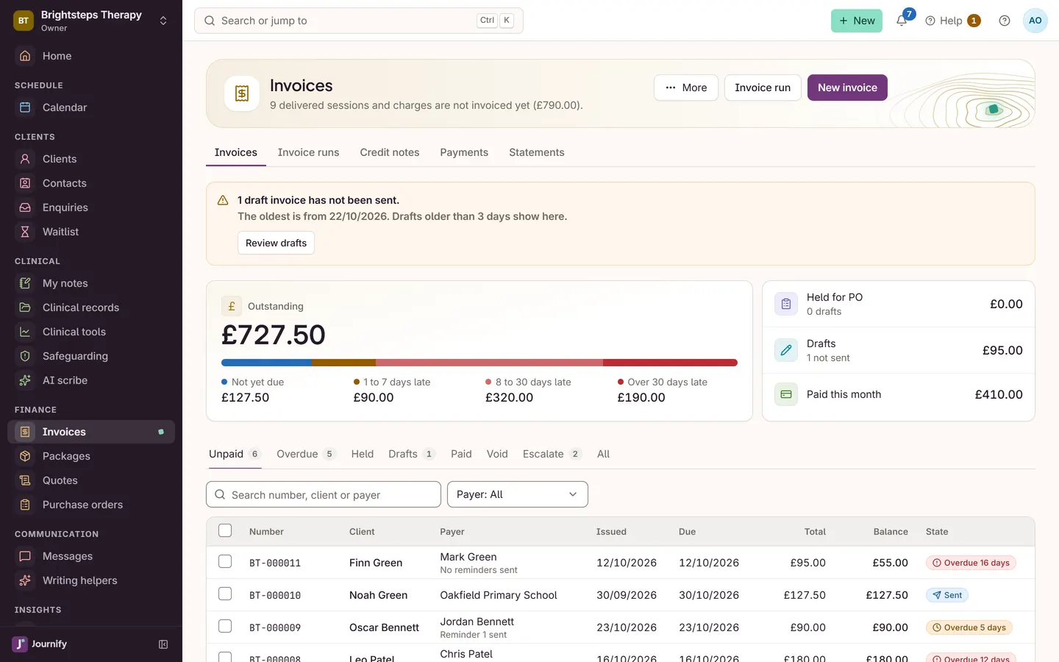Tick the select-all checkbox in table header

(x=225, y=530)
